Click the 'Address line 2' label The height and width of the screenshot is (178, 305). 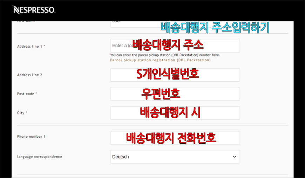(x=29, y=75)
